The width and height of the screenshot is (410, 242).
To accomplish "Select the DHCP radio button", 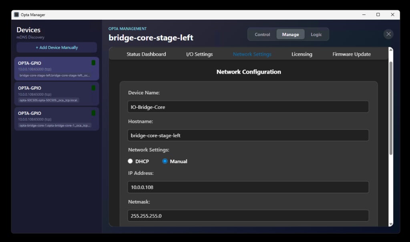I will (x=130, y=161).
